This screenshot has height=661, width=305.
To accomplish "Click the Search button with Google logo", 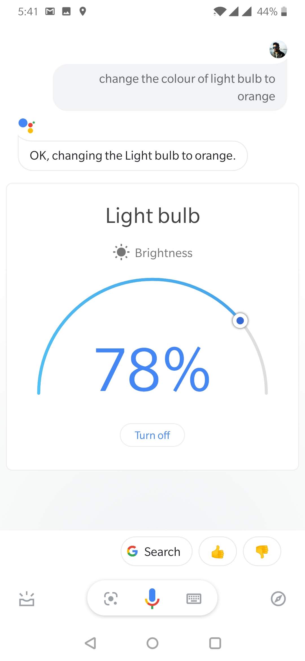I will [x=156, y=551].
